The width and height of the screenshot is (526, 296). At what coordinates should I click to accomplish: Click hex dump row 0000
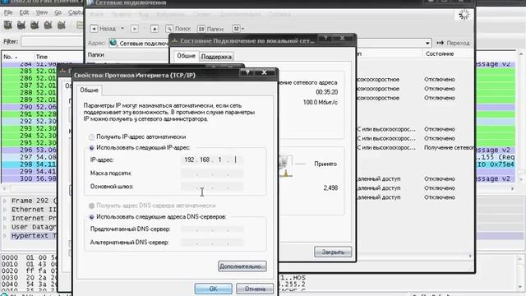[x=30, y=257]
